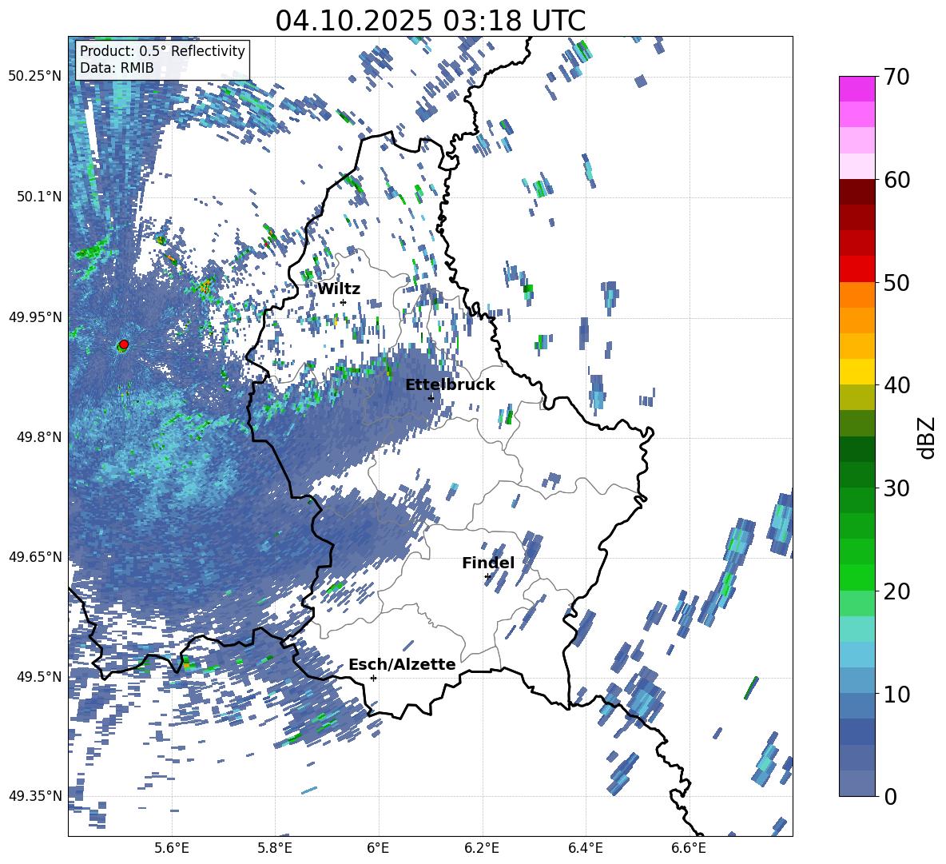Click the magenta top colorbar swatch
946x864 pixels.
click(857, 89)
